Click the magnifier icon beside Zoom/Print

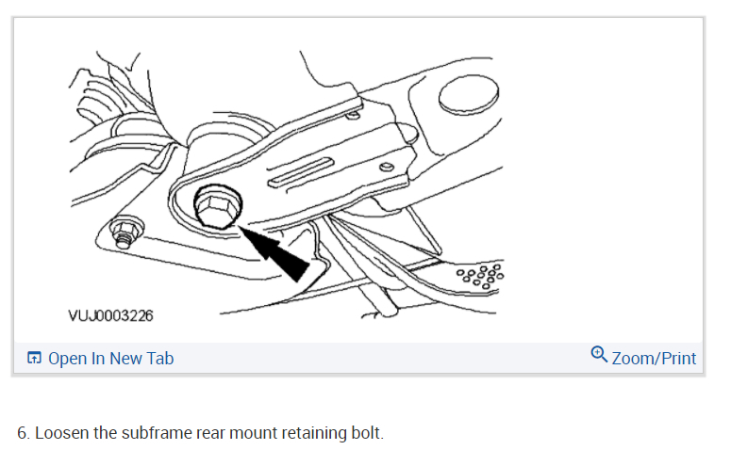pos(599,355)
